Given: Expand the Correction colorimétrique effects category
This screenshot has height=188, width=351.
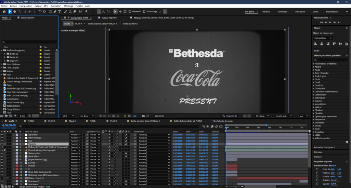Looking at the screenshot, I should [313, 92].
